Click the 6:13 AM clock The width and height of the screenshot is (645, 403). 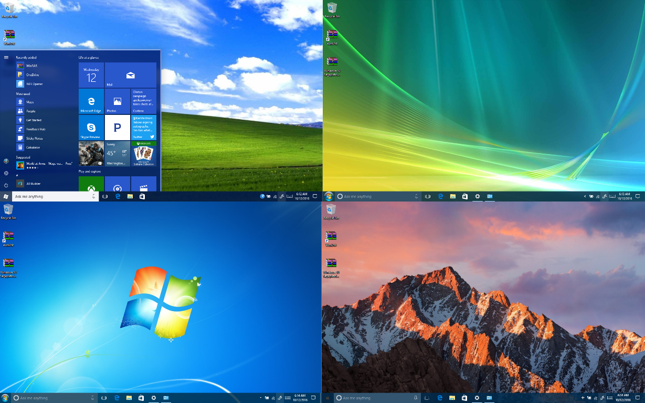[x=624, y=196]
